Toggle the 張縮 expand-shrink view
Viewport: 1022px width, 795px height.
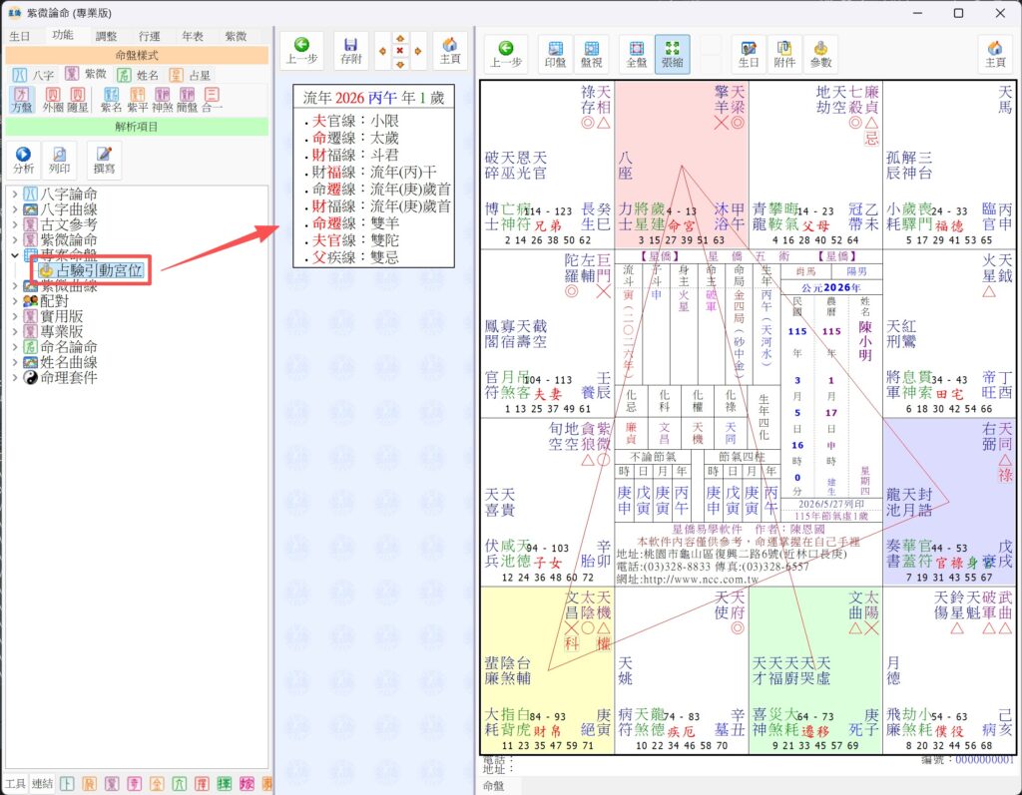(672, 54)
